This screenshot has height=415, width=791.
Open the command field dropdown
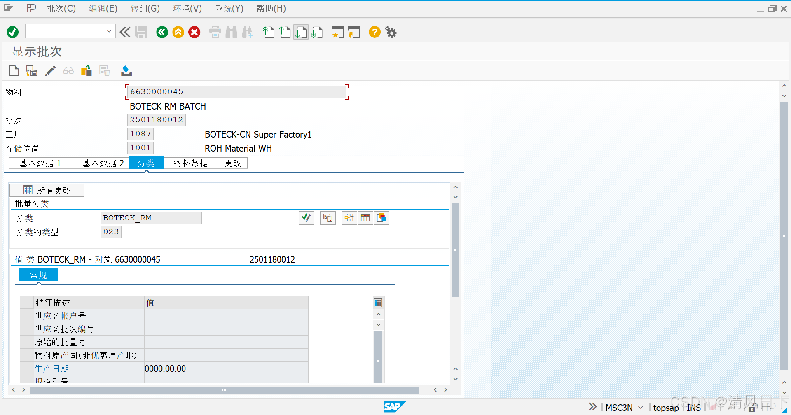[x=109, y=31]
